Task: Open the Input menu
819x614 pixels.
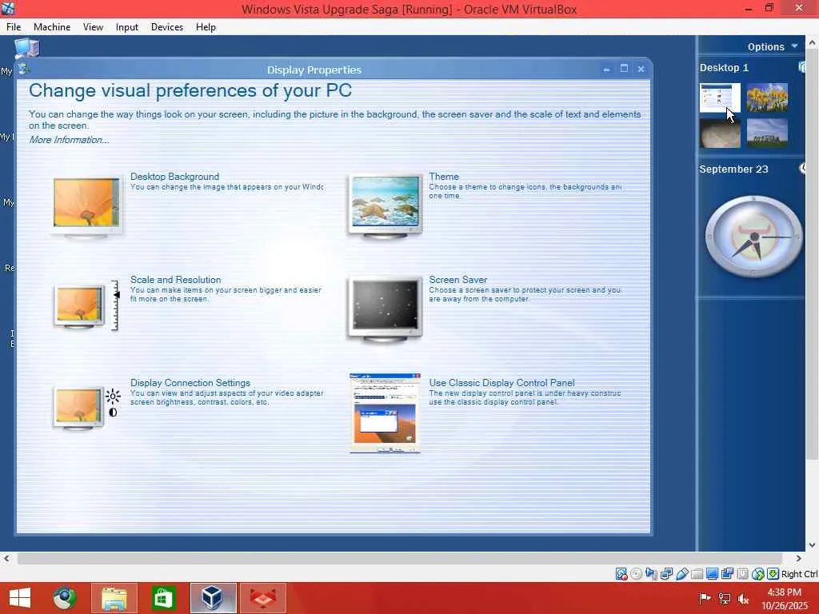Action: pyautogui.click(x=127, y=26)
